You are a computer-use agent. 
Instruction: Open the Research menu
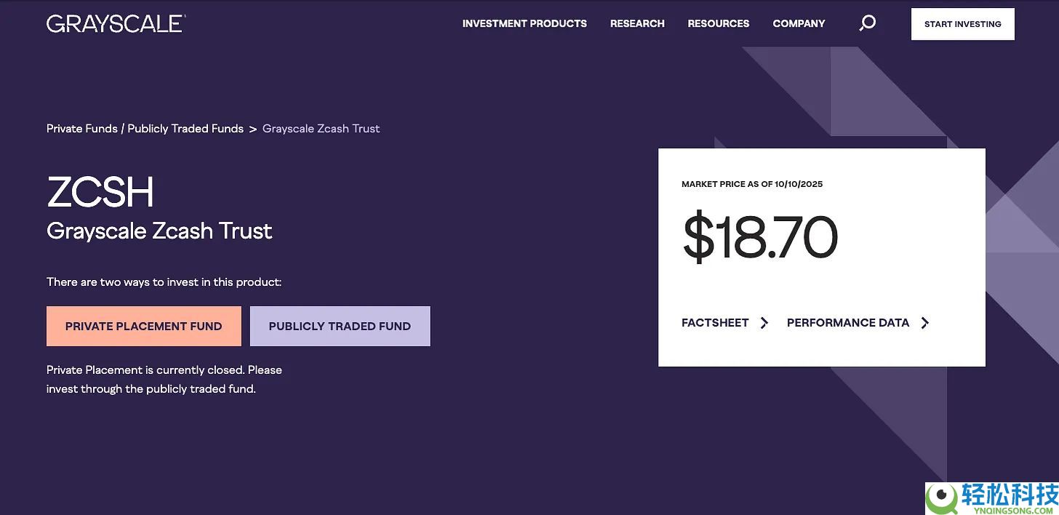point(637,23)
